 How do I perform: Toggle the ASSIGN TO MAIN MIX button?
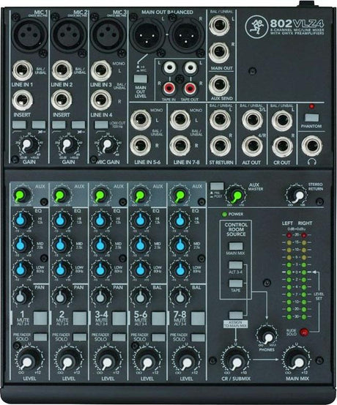236,315
